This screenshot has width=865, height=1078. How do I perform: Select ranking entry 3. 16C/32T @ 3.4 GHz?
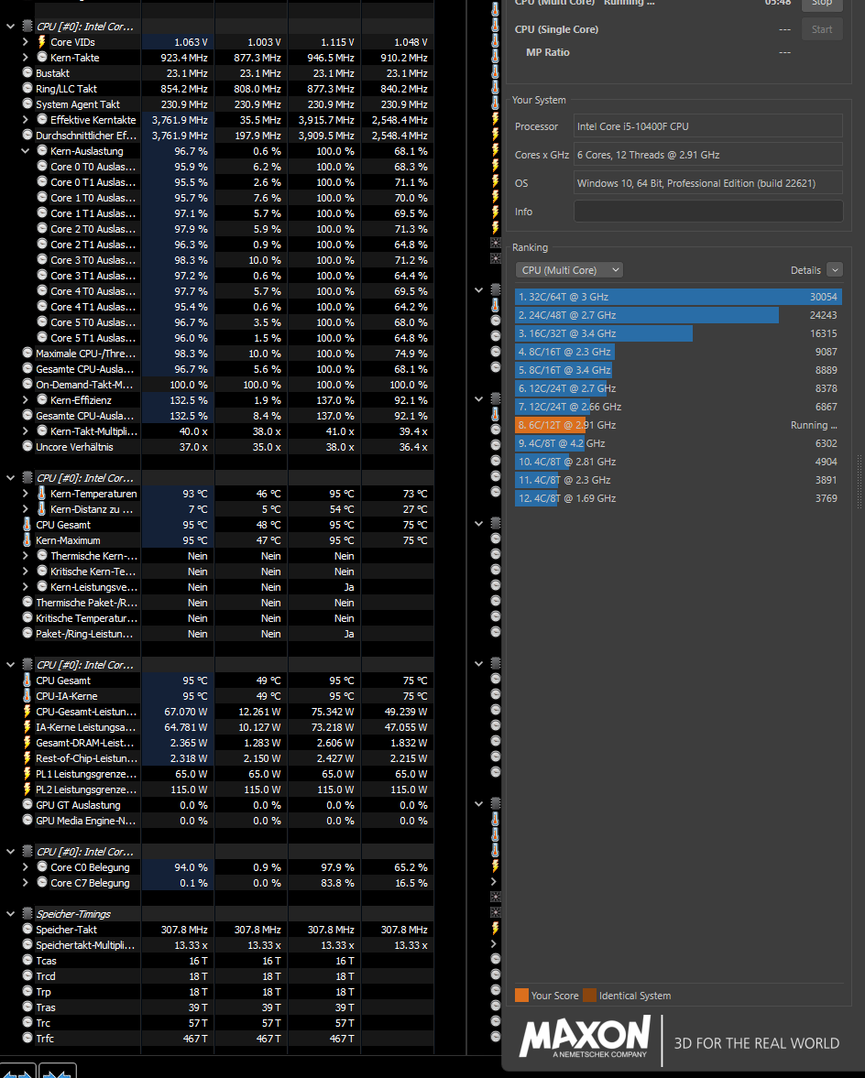[679, 333]
